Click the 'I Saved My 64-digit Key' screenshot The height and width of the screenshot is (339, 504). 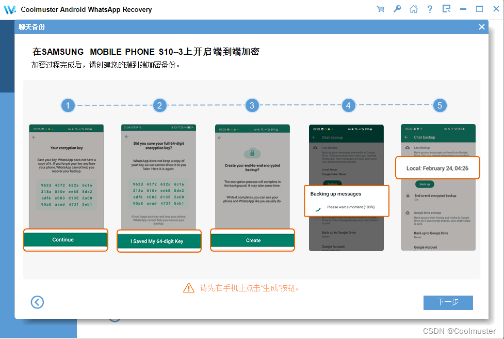click(x=159, y=188)
